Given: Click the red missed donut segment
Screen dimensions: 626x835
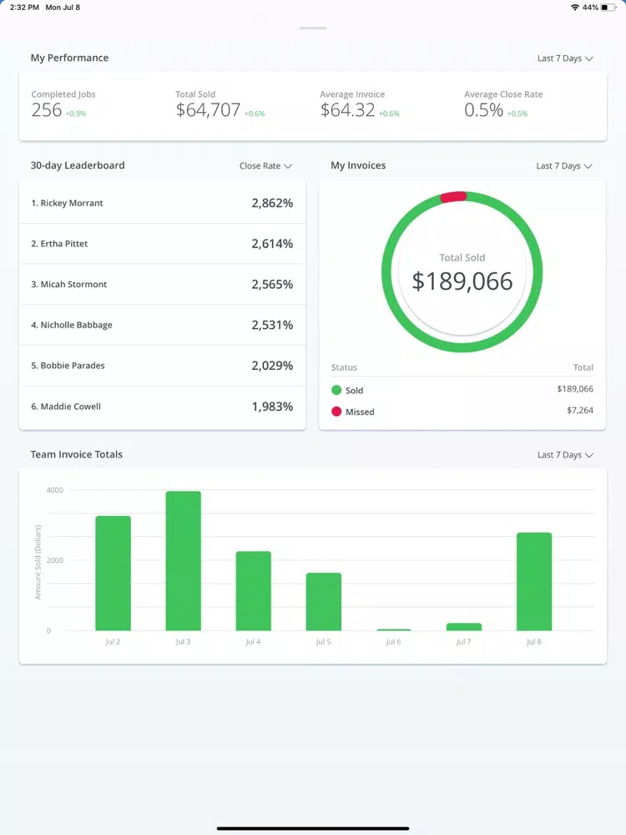Looking at the screenshot, I should coord(453,196).
